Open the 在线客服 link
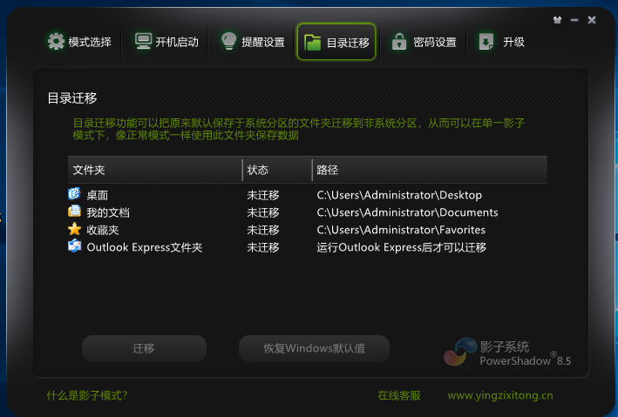618x417 pixels. coord(399,395)
